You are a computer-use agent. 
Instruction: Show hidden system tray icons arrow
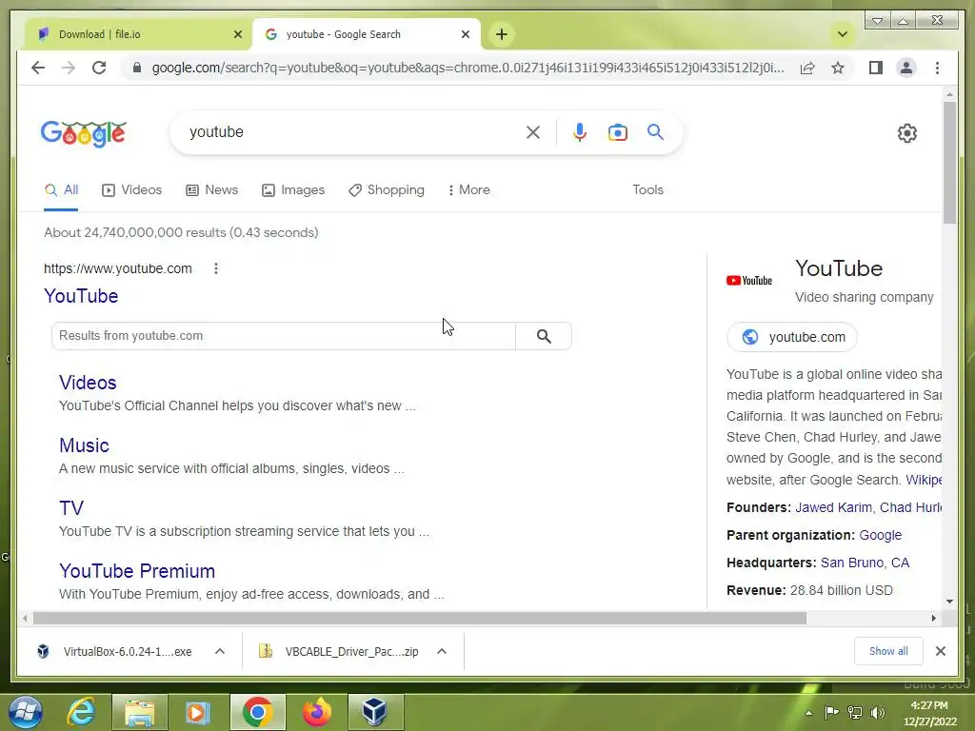tap(808, 713)
